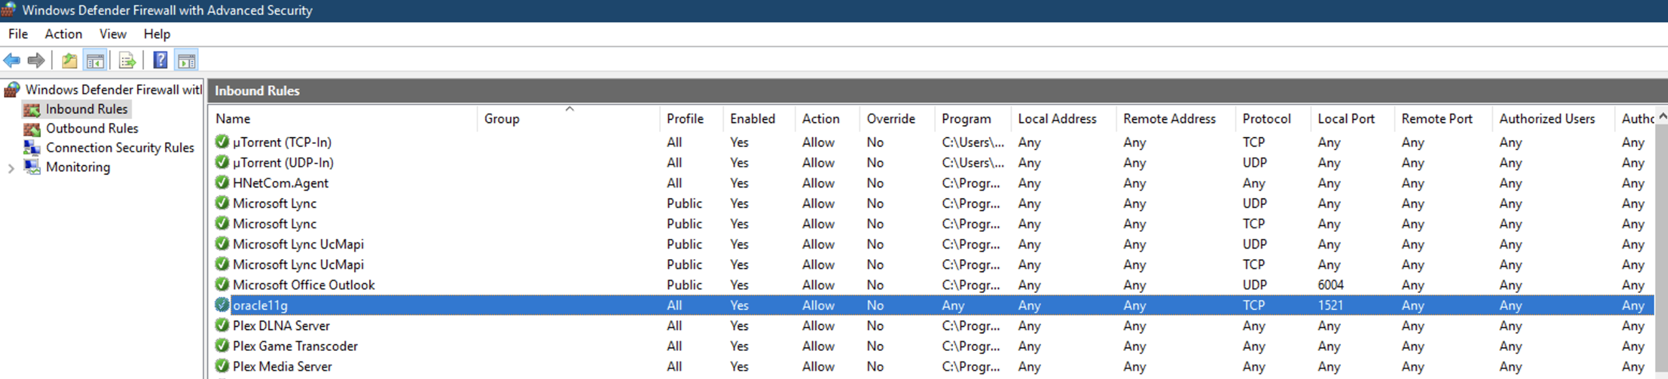
Task: Click the green check icon beside Plex Media Server
Action: click(222, 366)
